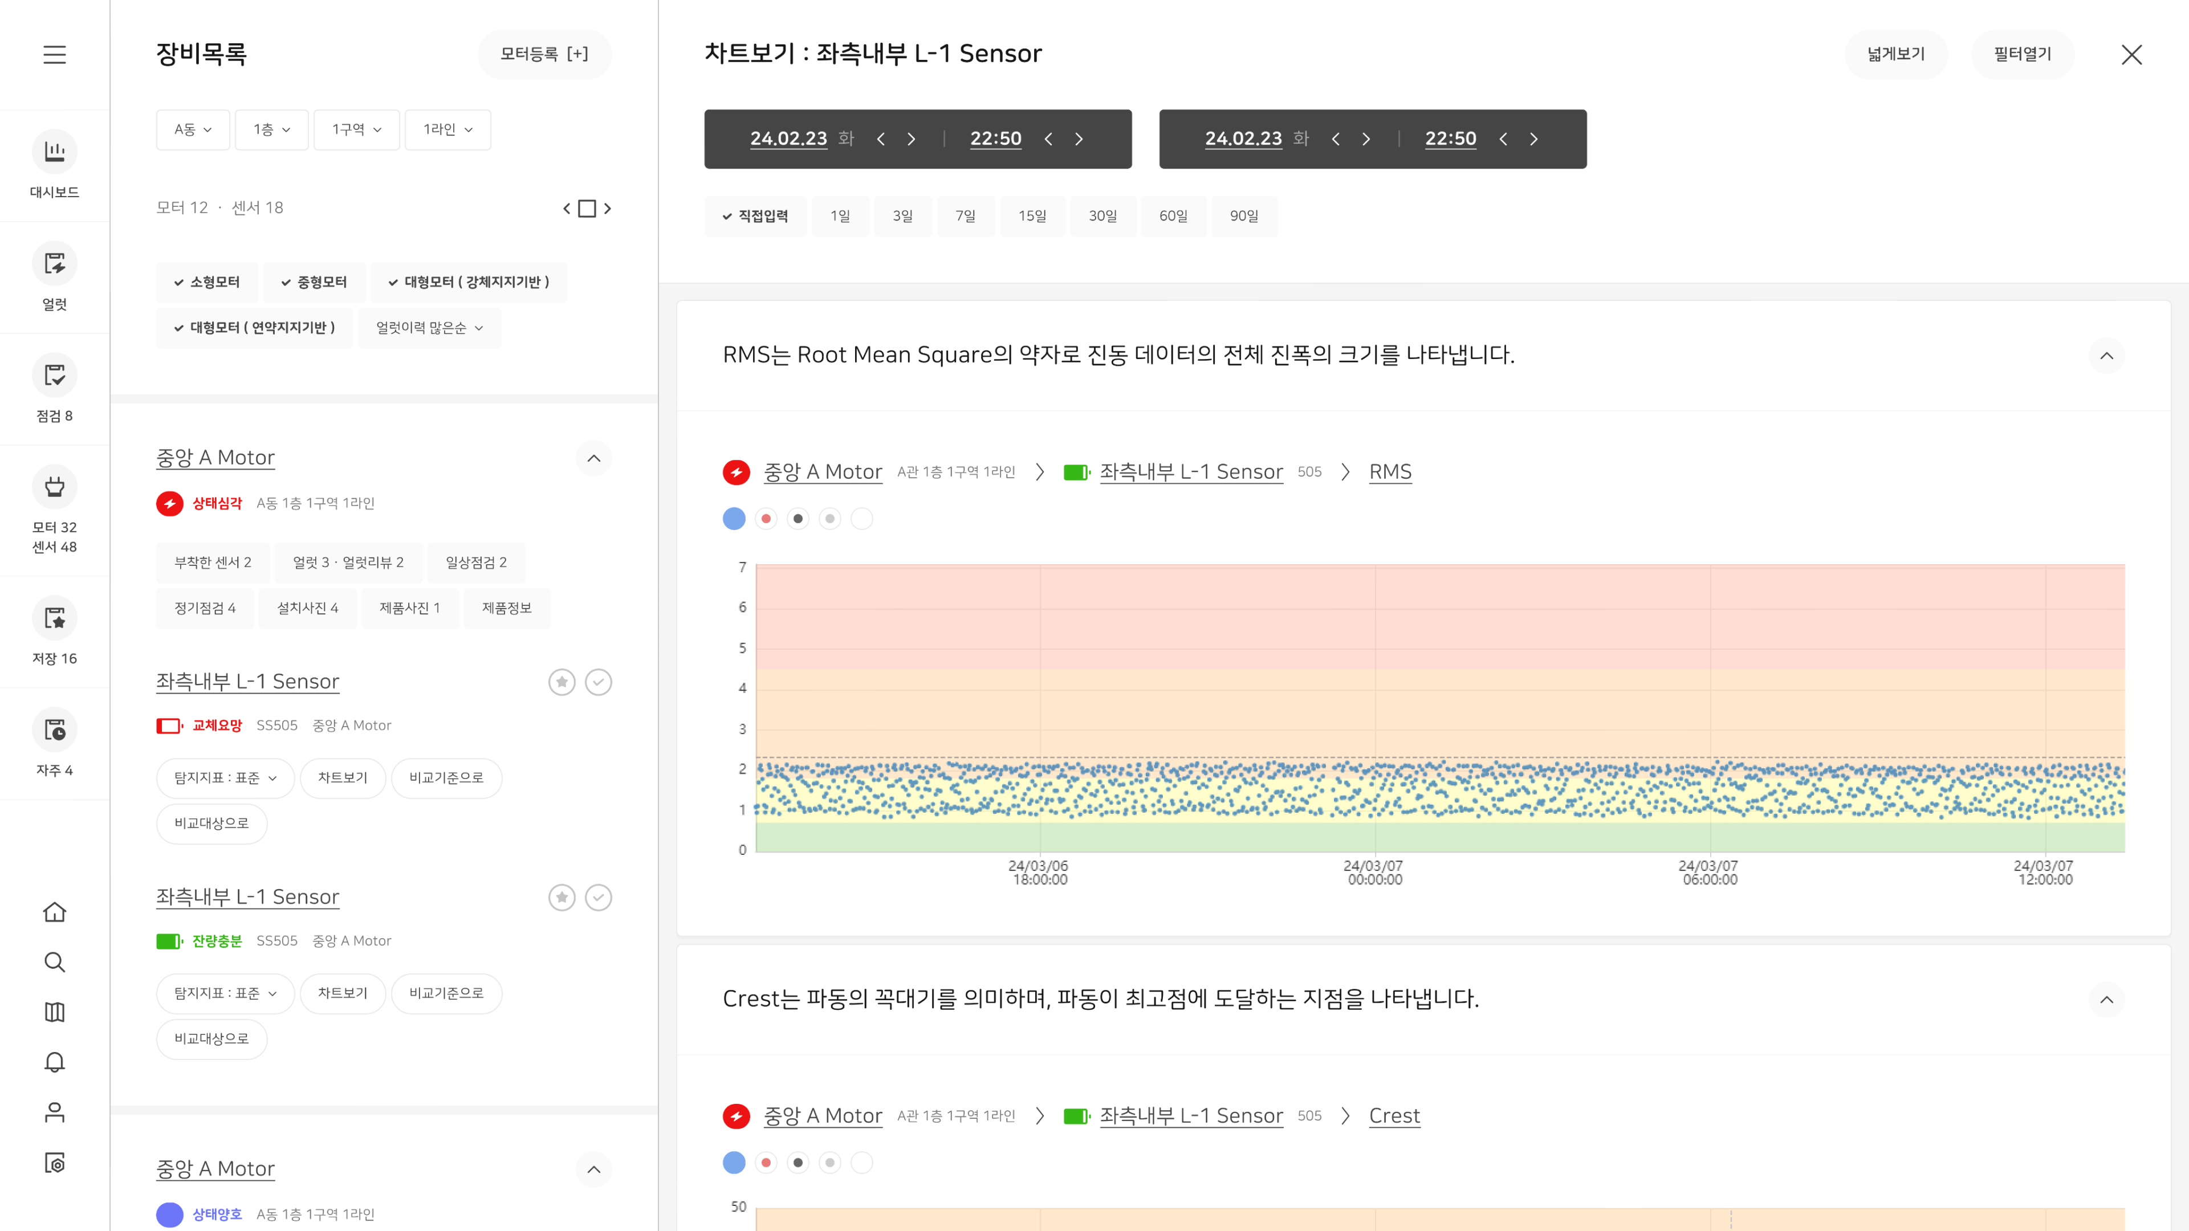Click the 넓게보기 button
Image resolution: width=2189 pixels, height=1231 pixels.
tap(1896, 54)
